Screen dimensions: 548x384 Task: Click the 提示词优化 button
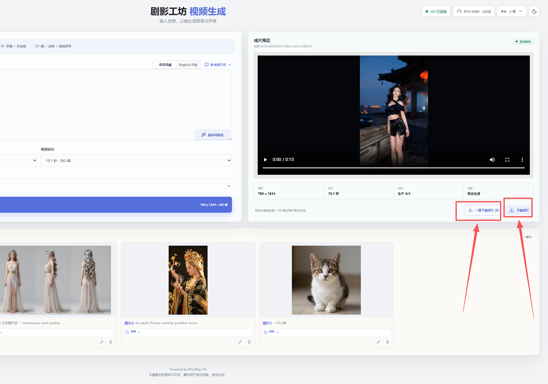click(x=213, y=135)
